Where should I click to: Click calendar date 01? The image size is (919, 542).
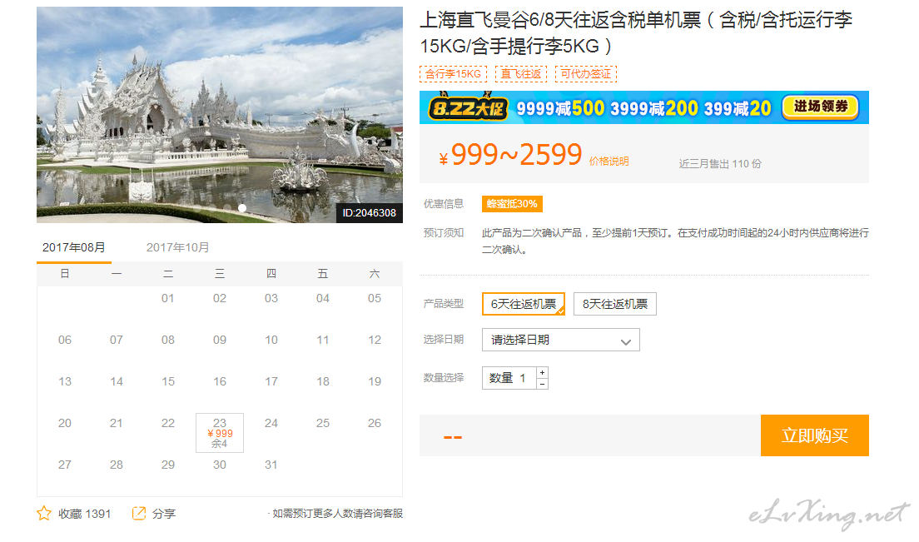tap(167, 298)
